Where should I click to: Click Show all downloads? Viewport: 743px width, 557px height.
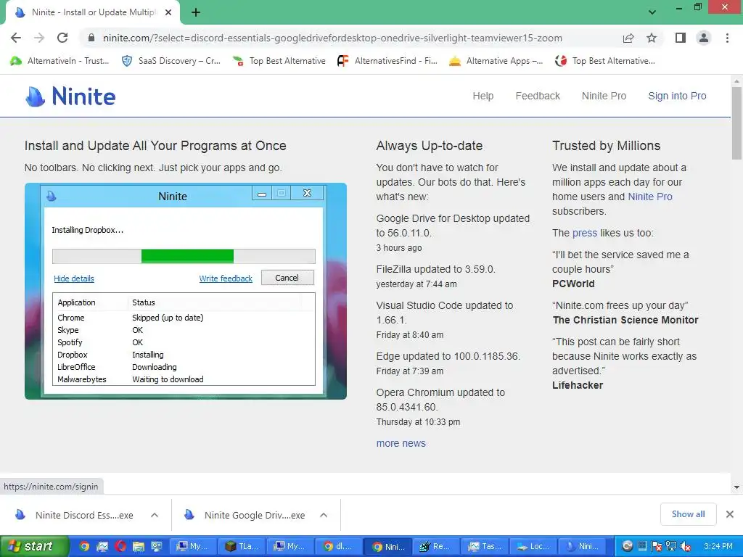click(688, 514)
